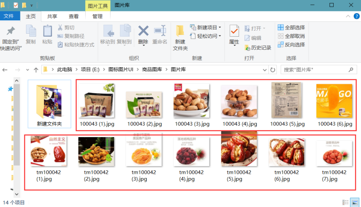Open the 查看 ribbon tab
This screenshot has height=207, width=361.
[73, 17]
